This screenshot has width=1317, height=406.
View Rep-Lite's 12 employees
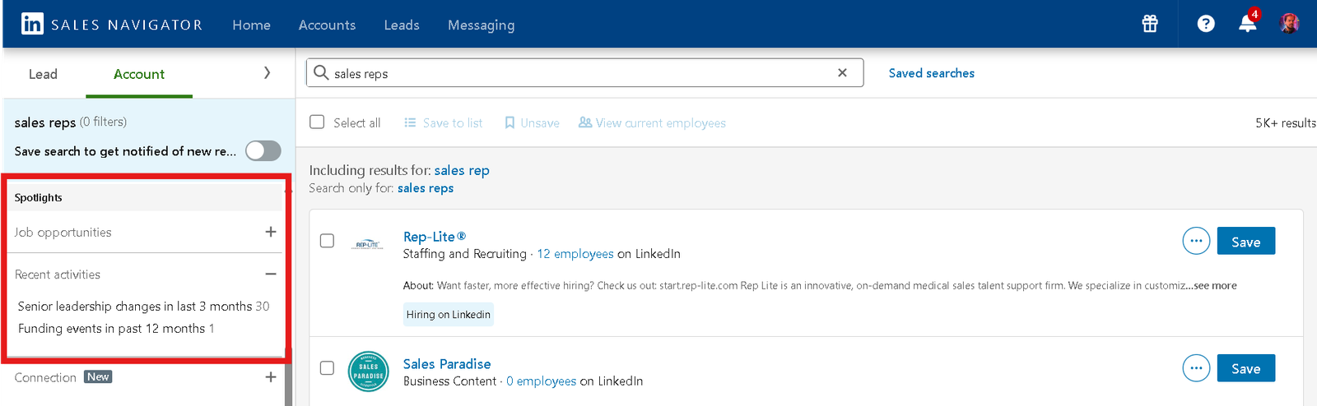[575, 254]
